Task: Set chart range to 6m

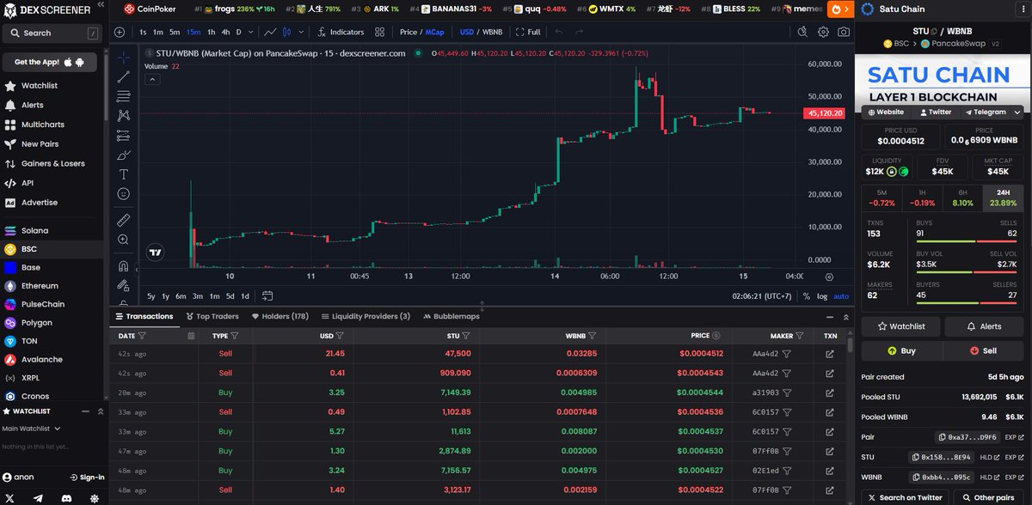Action: (181, 296)
